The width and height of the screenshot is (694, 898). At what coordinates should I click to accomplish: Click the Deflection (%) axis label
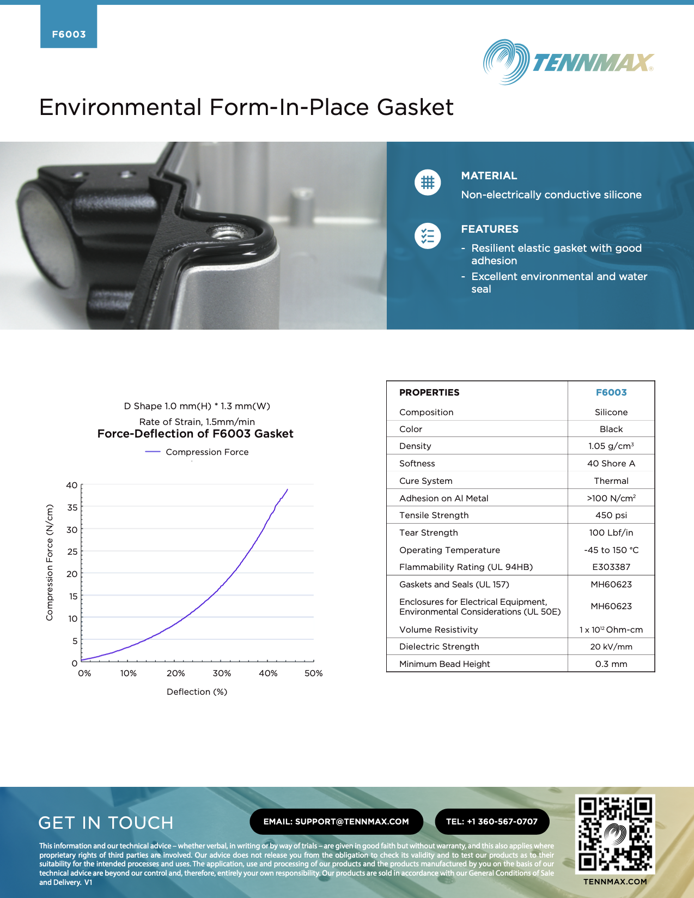pyautogui.click(x=197, y=692)
